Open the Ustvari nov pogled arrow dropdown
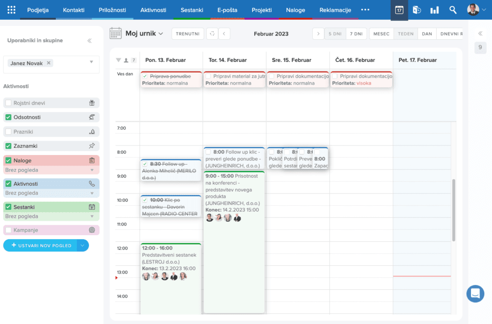This screenshot has height=324, width=492. [x=83, y=245]
